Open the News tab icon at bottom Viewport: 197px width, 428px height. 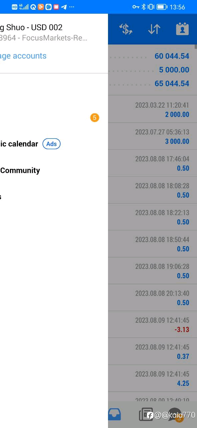pyautogui.click(x=146, y=415)
